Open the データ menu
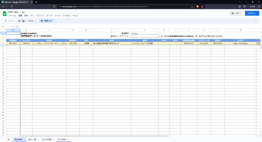262x142 pixels. click(49, 16)
